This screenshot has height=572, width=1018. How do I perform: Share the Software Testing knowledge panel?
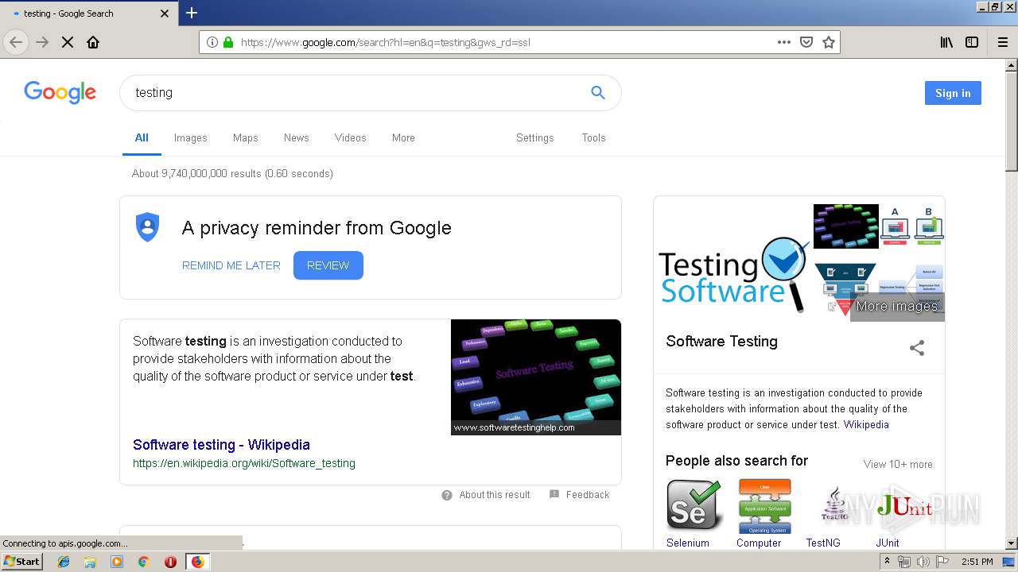pos(917,347)
